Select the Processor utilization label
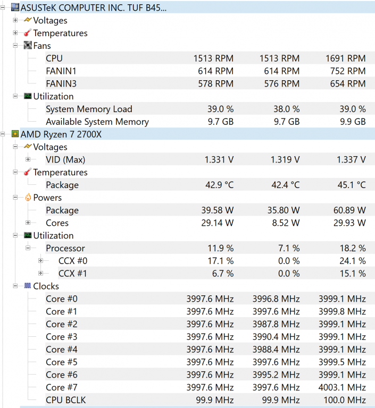This screenshot has height=408, width=375. point(65,248)
